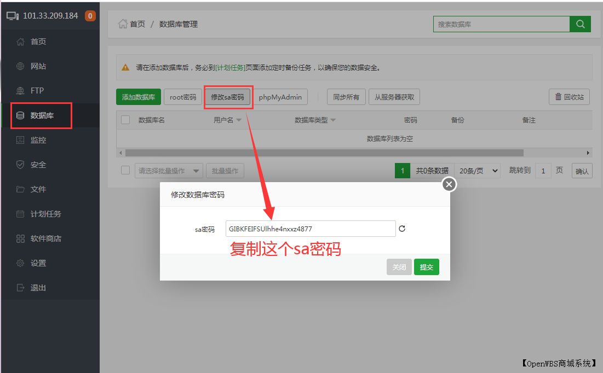Submit with the green 提交 button
This screenshot has width=603, height=373.
[x=426, y=267]
